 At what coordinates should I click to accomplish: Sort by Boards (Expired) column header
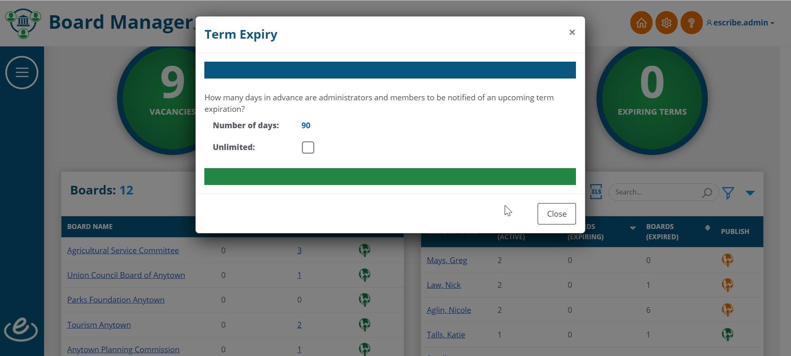coord(662,231)
